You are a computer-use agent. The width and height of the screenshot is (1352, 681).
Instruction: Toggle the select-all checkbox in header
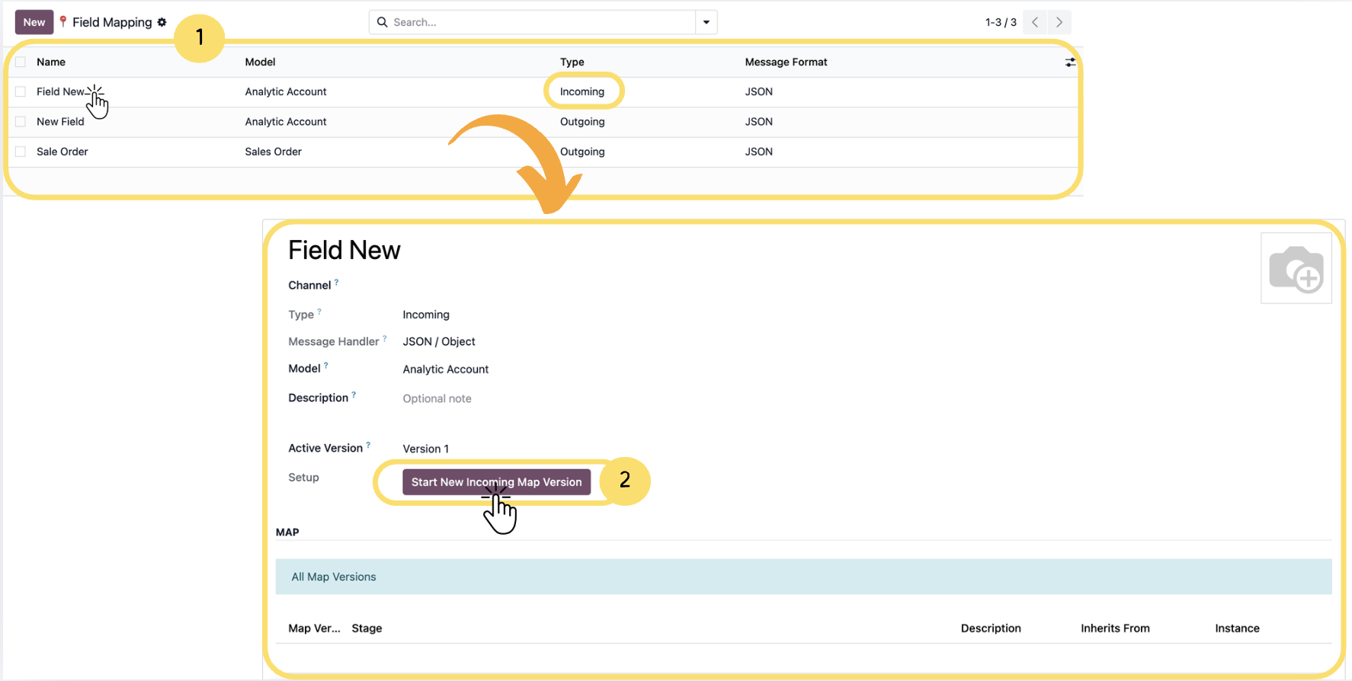tap(21, 62)
